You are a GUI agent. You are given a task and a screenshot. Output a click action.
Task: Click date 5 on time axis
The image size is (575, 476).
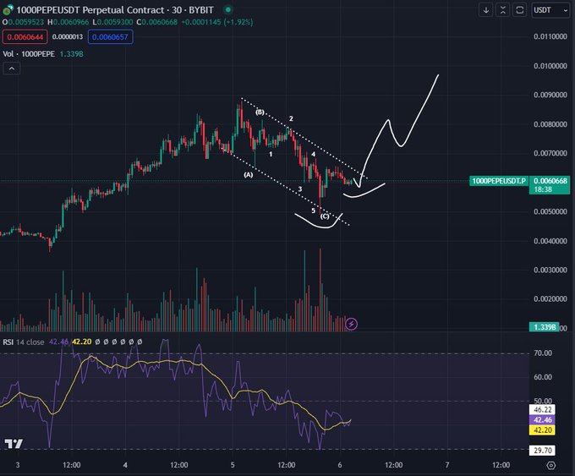coord(233,465)
